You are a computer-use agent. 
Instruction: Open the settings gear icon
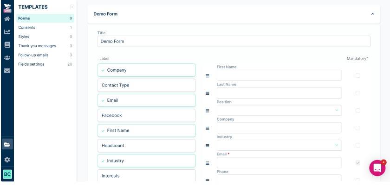click(x=7, y=160)
